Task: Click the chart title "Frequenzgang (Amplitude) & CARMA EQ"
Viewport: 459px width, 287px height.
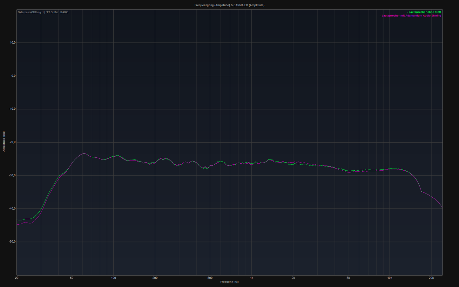Action: pyautogui.click(x=229, y=5)
